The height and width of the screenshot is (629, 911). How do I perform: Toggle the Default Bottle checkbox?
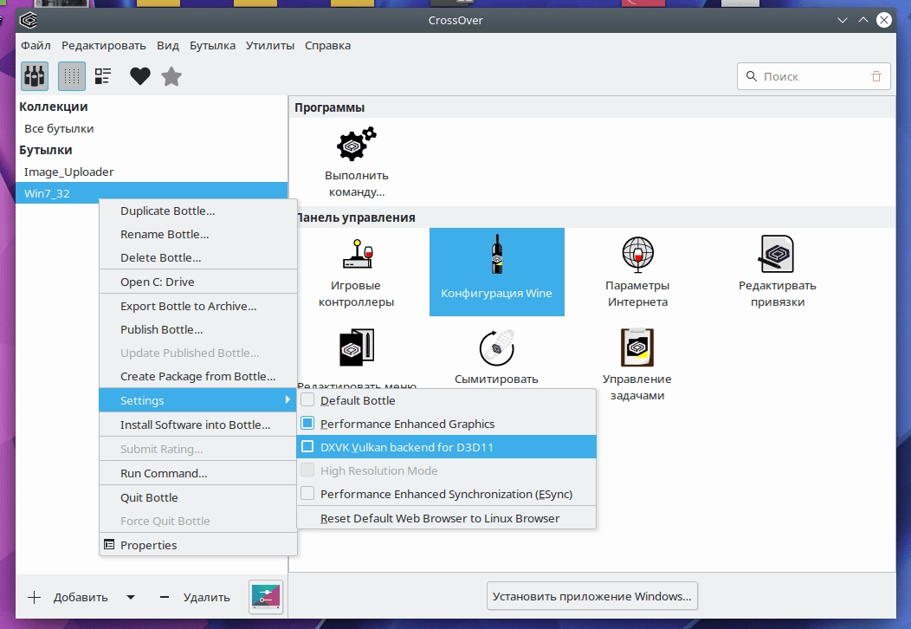tap(307, 400)
